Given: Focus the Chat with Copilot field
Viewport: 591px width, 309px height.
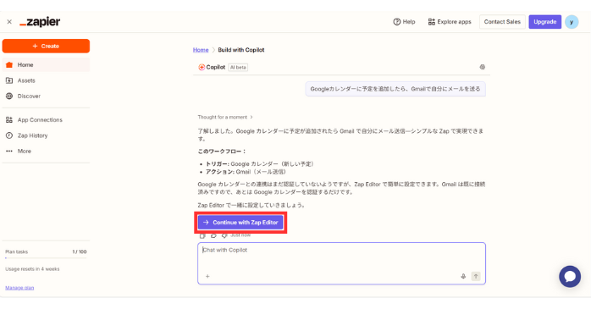Looking at the screenshot, I should click(x=341, y=263).
